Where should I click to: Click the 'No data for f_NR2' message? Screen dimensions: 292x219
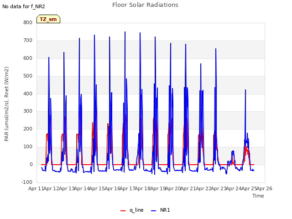[24, 6]
